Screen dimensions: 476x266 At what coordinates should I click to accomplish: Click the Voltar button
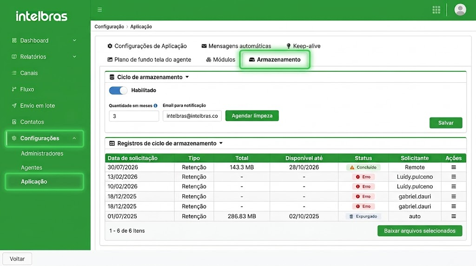[17, 259]
